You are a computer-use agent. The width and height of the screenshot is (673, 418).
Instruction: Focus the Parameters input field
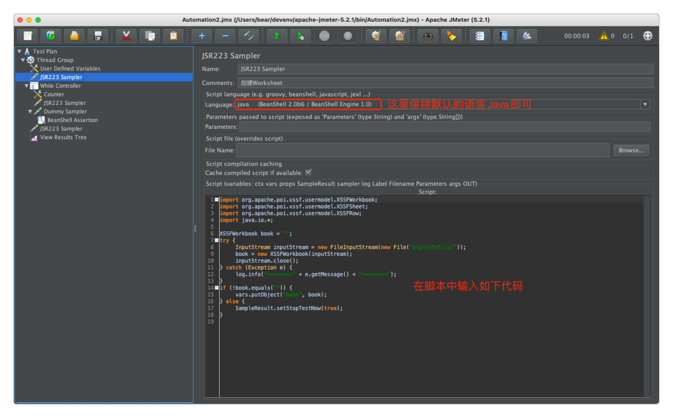point(445,127)
